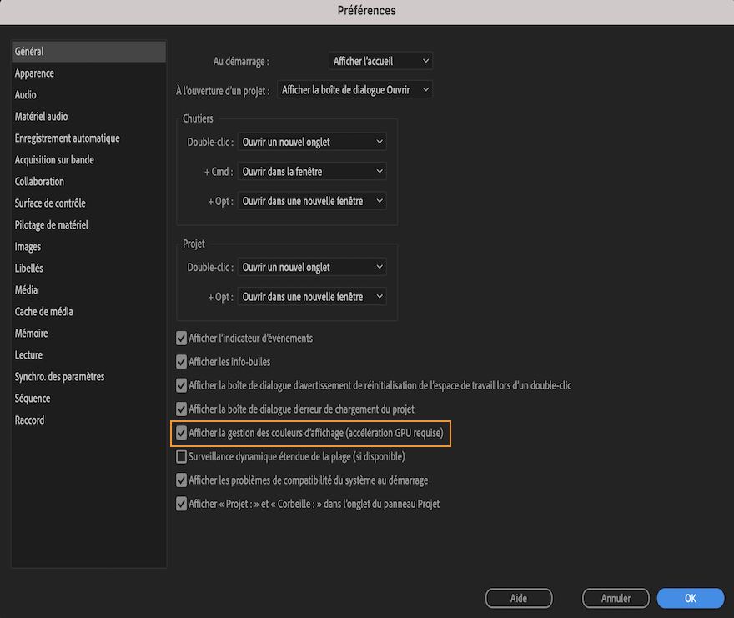Disable the GPU display color management option
734x618 pixels.
coord(181,433)
